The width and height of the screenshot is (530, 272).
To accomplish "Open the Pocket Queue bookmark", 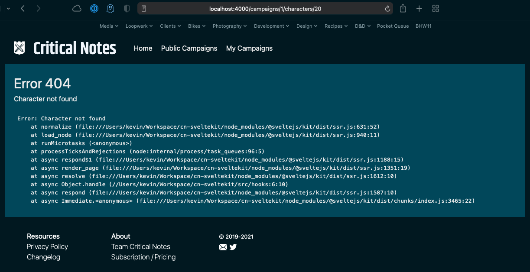I will click(x=393, y=26).
